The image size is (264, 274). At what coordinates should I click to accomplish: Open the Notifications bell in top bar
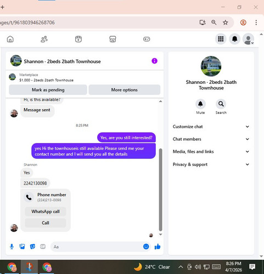tap(235, 39)
